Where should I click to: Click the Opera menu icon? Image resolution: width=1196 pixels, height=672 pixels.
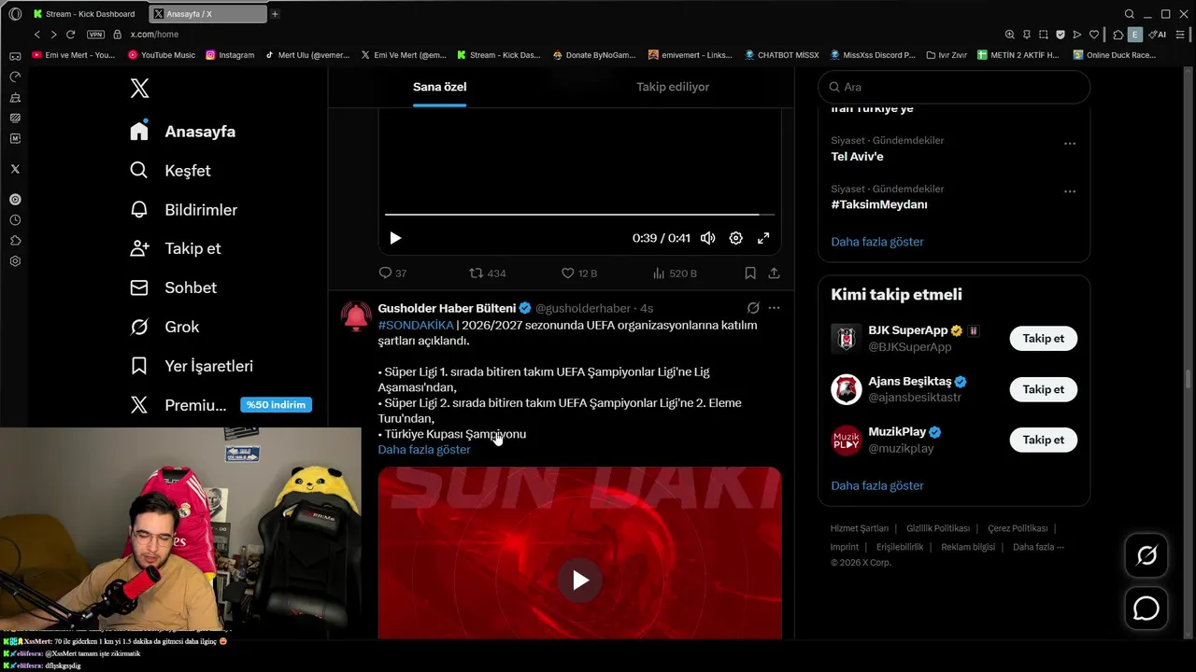pyautogui.click(x=15, y=14)
